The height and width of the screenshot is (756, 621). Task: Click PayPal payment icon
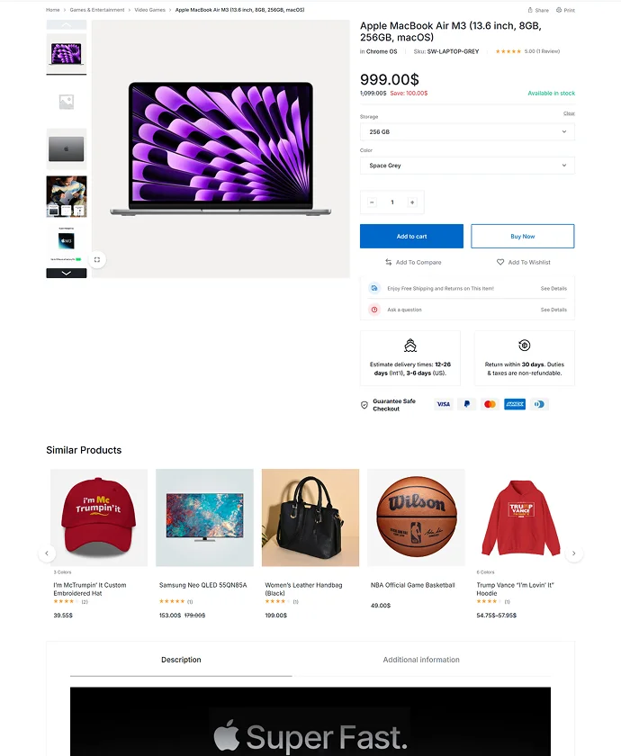click(x=467, y=404)
